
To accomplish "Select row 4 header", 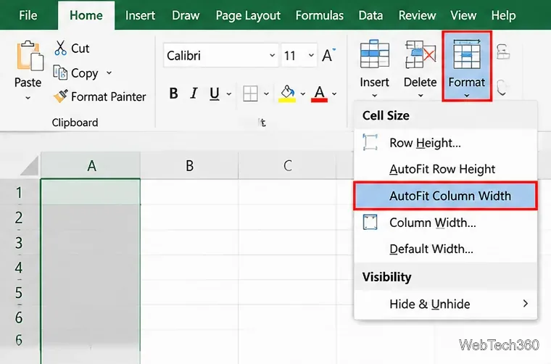I will tap(20, 268).
